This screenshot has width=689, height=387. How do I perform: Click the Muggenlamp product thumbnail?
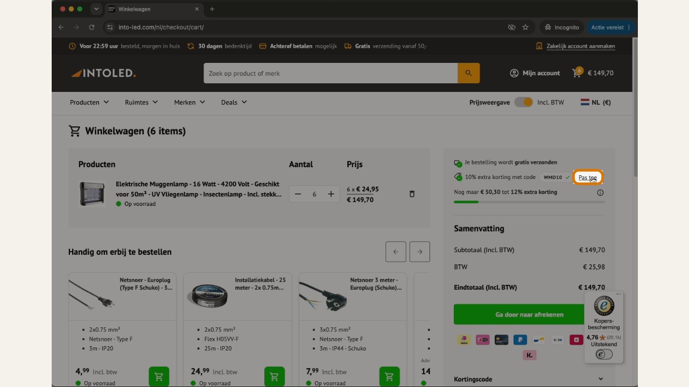tap(92, 194)
